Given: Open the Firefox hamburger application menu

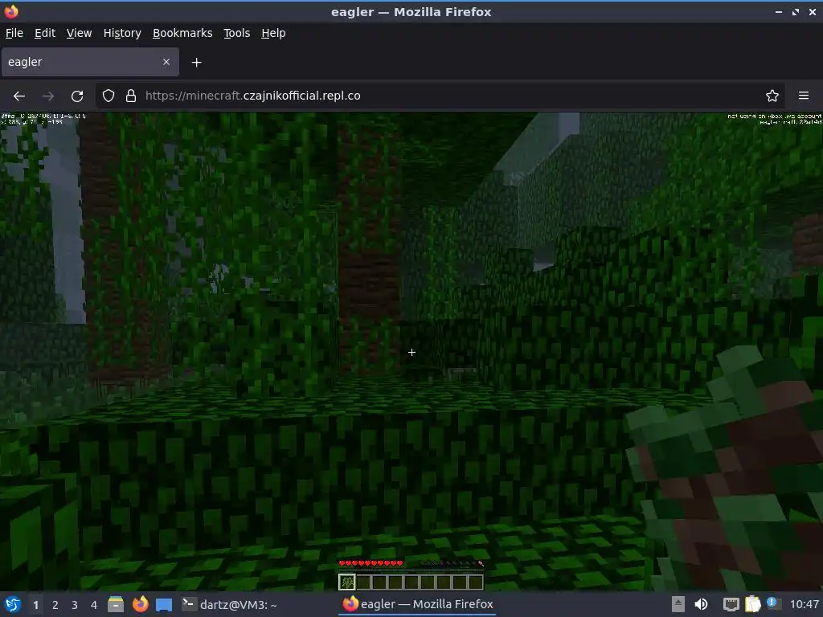Looking at the screenshot, I should click(x=804, y=96).
